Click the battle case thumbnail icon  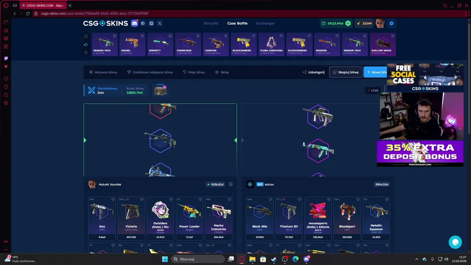coord(160,90)
